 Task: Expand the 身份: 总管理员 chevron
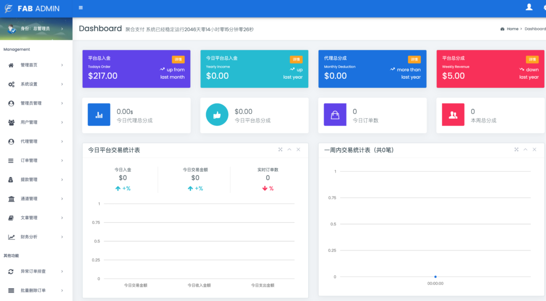62,29
